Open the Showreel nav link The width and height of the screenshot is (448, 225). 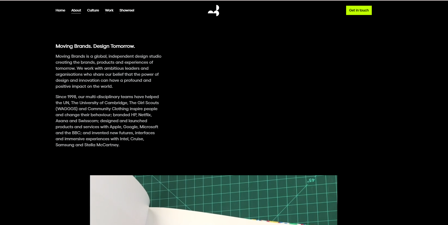(127, 10)
